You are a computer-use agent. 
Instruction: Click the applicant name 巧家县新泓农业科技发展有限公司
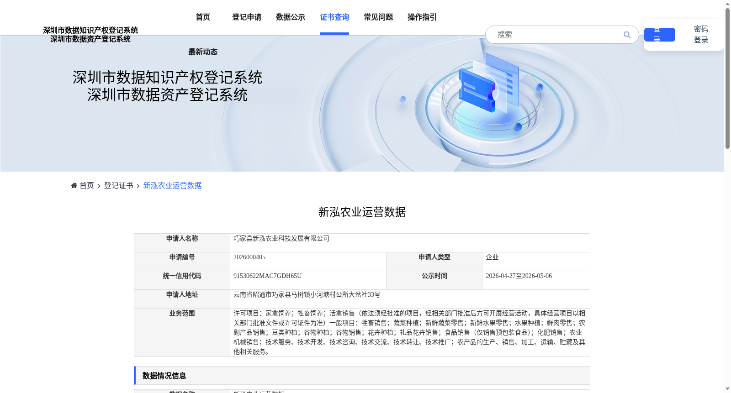(281, 239)
